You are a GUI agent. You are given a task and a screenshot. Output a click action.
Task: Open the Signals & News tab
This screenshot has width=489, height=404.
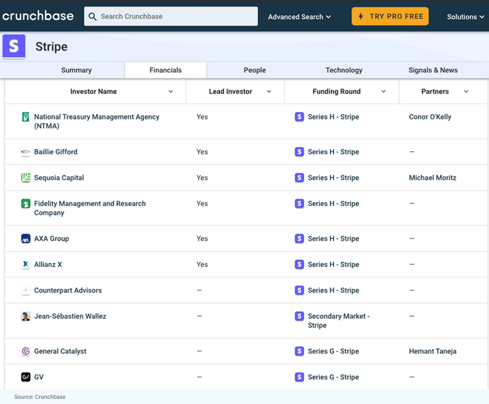click(x=433, y=70)
